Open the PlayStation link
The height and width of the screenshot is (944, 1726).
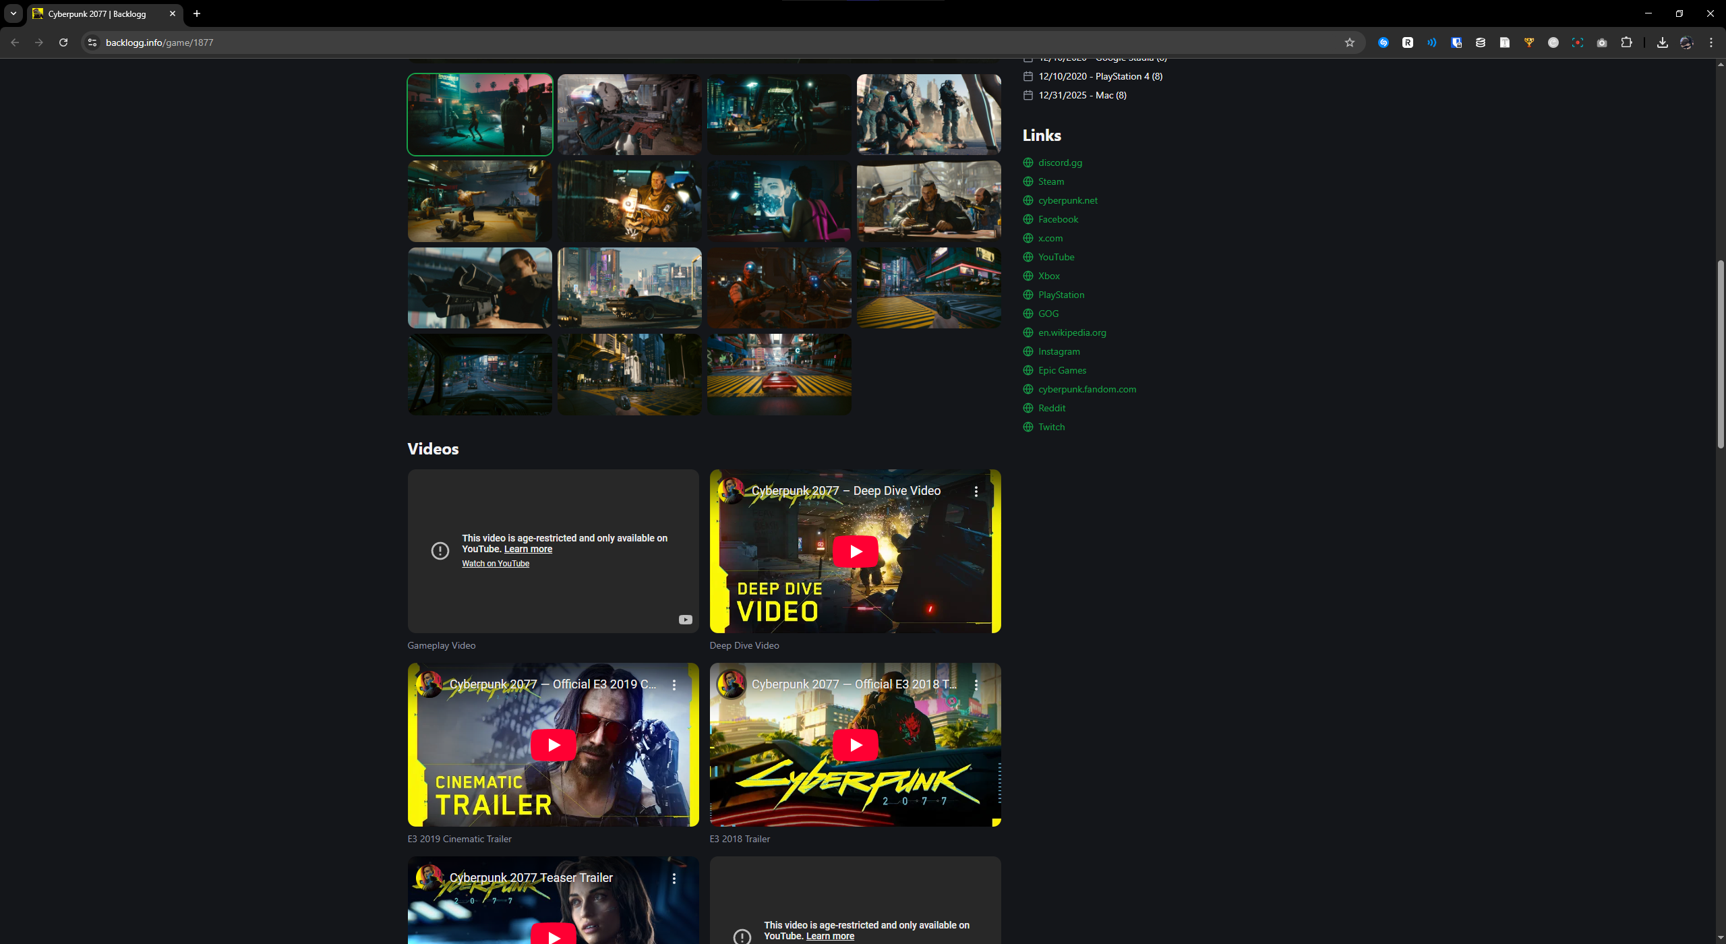pyautogui.click(x=1061, y=295)
